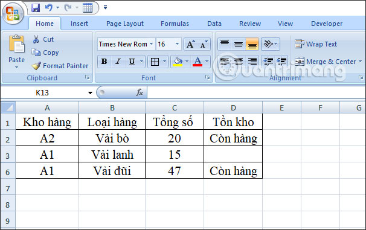Click inside the formula bar
Image resolution: width=366 pixels, height=230 pixels.
tap(256, 92)
